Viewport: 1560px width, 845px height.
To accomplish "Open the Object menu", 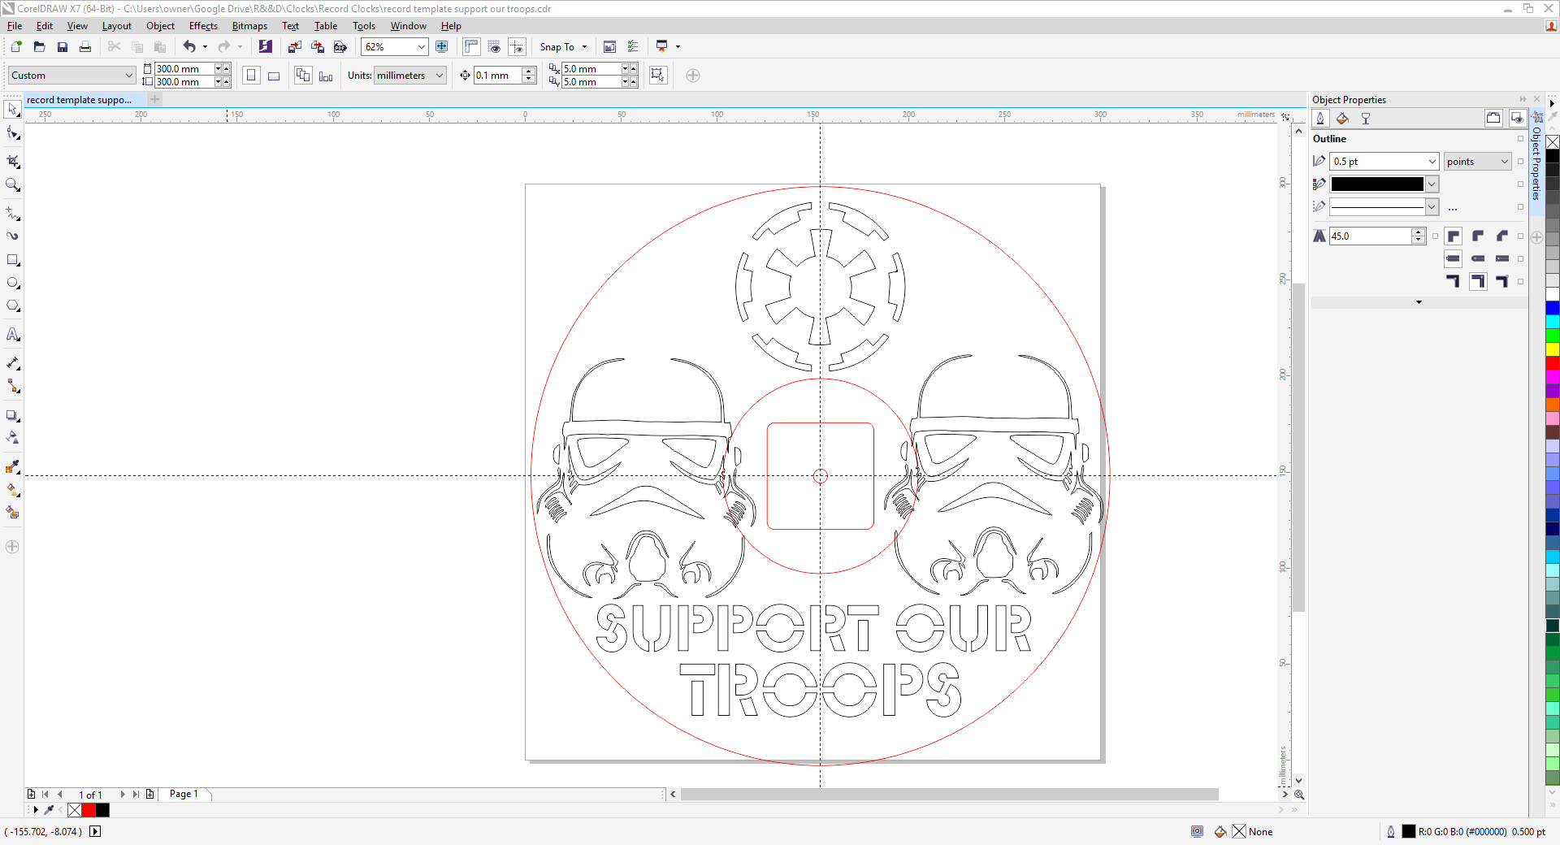I will click(160, 26).
